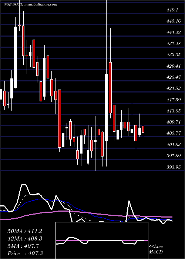Click the 449.1 price axis label

pos(172,10)
